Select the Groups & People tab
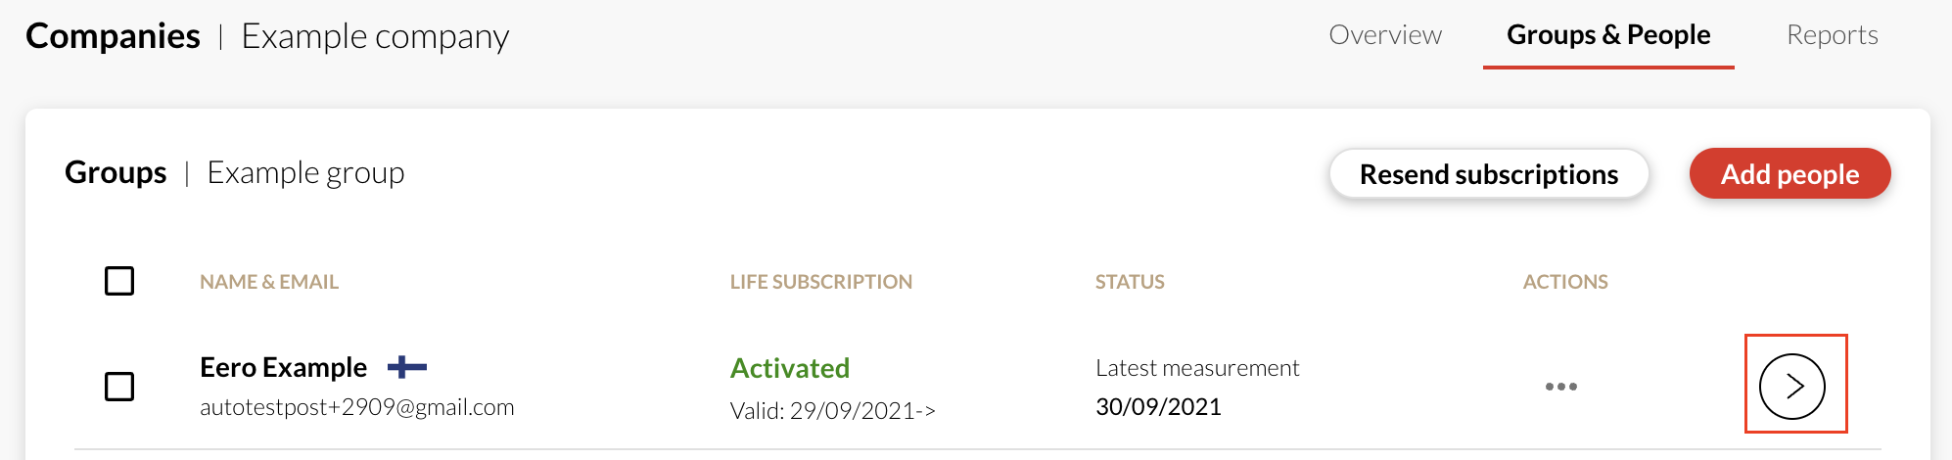The height and width of the screenshot is (460, 1952). click(1607, 35)
